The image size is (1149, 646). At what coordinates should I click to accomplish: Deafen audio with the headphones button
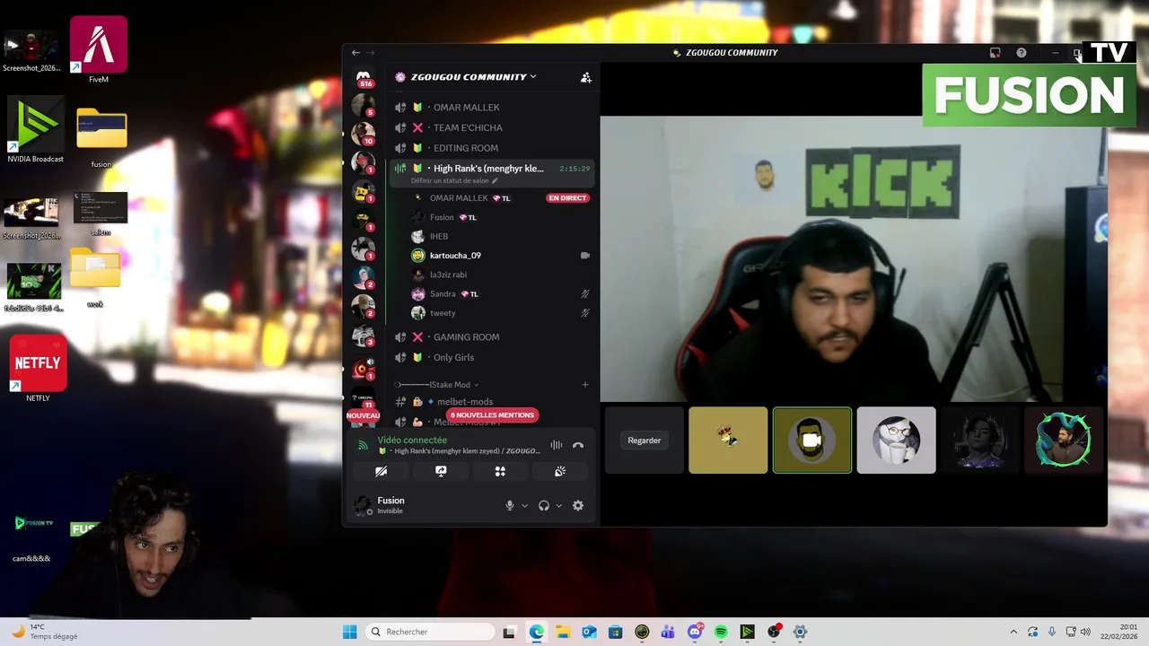(543, 505)
